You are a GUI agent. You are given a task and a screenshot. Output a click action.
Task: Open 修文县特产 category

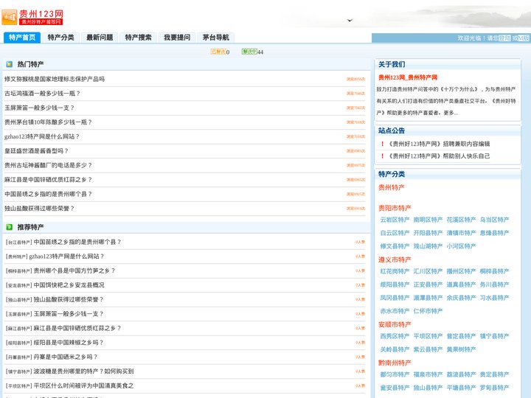pos(395,246)
